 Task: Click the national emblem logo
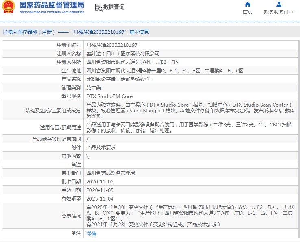pyautogui.click(x=9, y=7)
